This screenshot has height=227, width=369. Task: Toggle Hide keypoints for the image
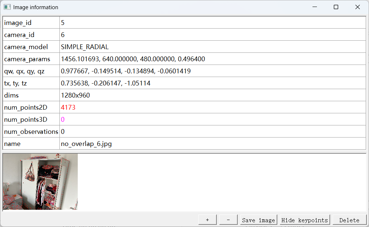point(304,219)
